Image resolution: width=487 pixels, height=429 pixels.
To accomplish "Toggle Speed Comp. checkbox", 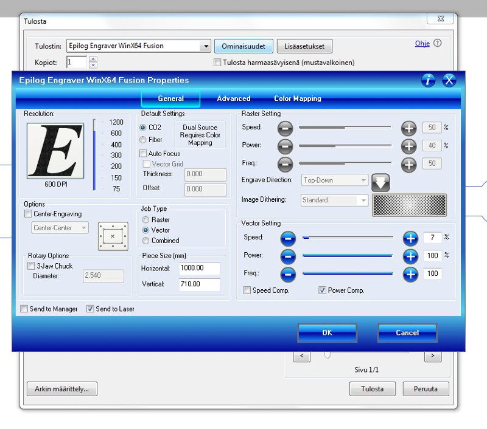I will [247, 290].
